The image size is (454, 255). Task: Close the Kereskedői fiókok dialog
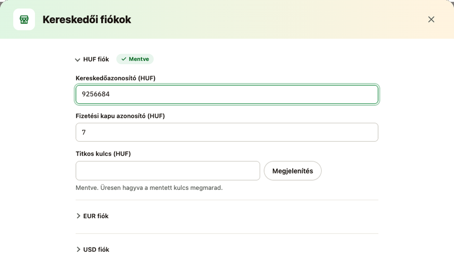pos(431,19)
